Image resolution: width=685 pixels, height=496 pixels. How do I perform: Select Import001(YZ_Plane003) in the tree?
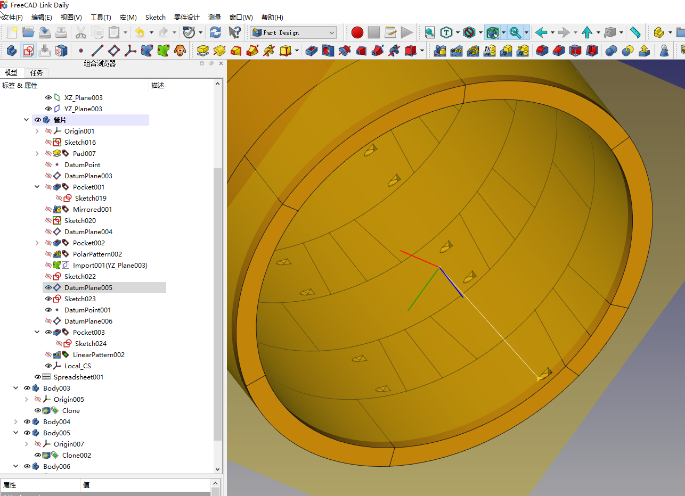pyautogui.click(x=110, y=265)
